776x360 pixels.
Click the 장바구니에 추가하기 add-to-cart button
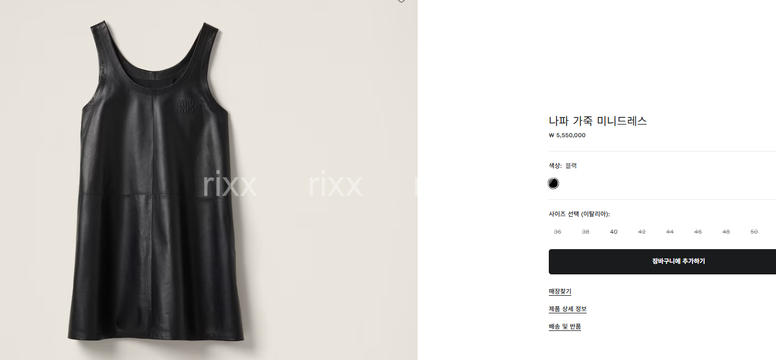tap(662, 262)
